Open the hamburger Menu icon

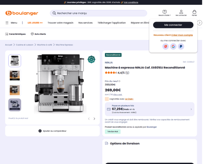(x=7, y=23)
